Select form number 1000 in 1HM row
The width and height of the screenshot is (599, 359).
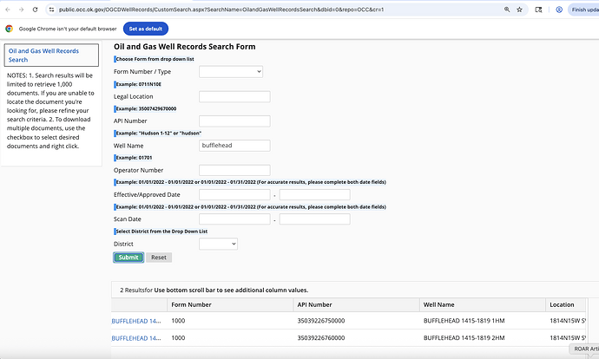pos(178,321)
